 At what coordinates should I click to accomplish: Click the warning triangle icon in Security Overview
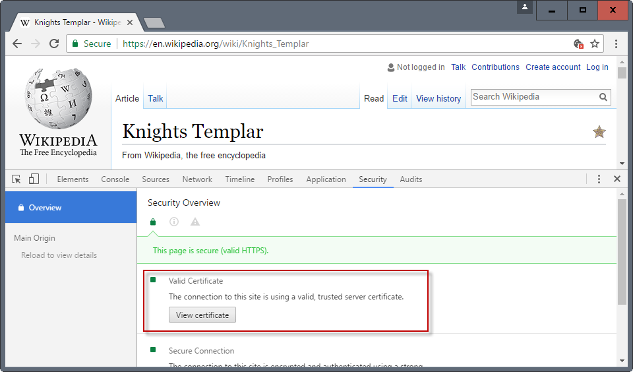(x=195, y=222)
